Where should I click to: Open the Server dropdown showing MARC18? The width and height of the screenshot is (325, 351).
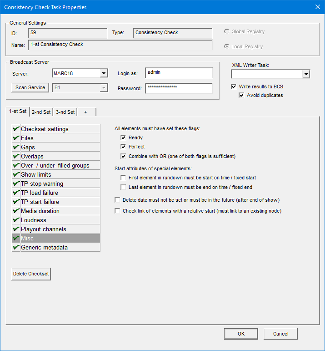(x=104, y=73)
